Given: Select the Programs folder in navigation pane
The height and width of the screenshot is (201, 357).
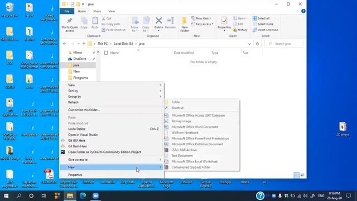Looking at the screenshot, I should pos(80,78).
